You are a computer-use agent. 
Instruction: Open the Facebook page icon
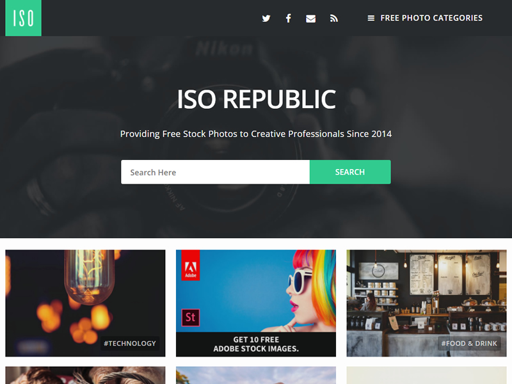(289, 19)
